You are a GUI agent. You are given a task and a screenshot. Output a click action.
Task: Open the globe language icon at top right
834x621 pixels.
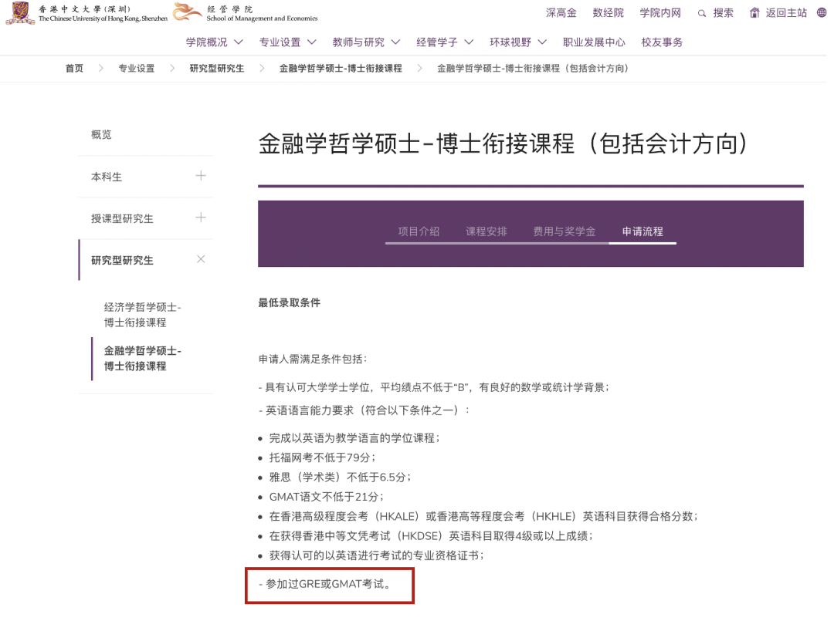822,12
